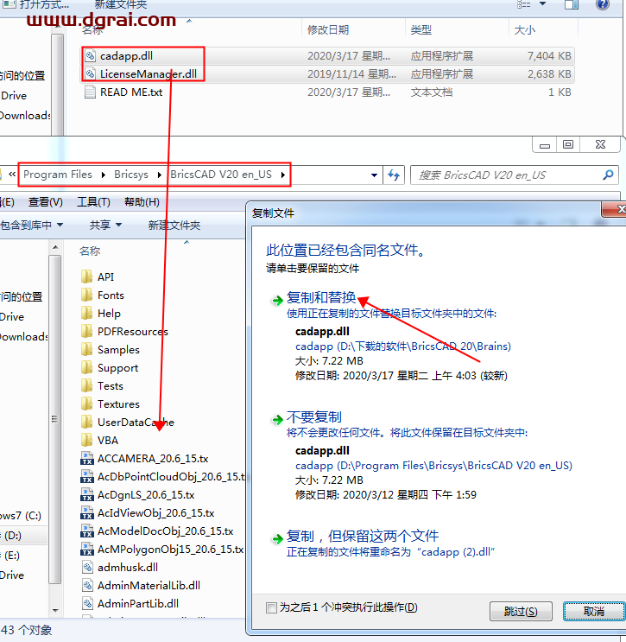Select (D:) drive in navigation pane

coord(23,535)
